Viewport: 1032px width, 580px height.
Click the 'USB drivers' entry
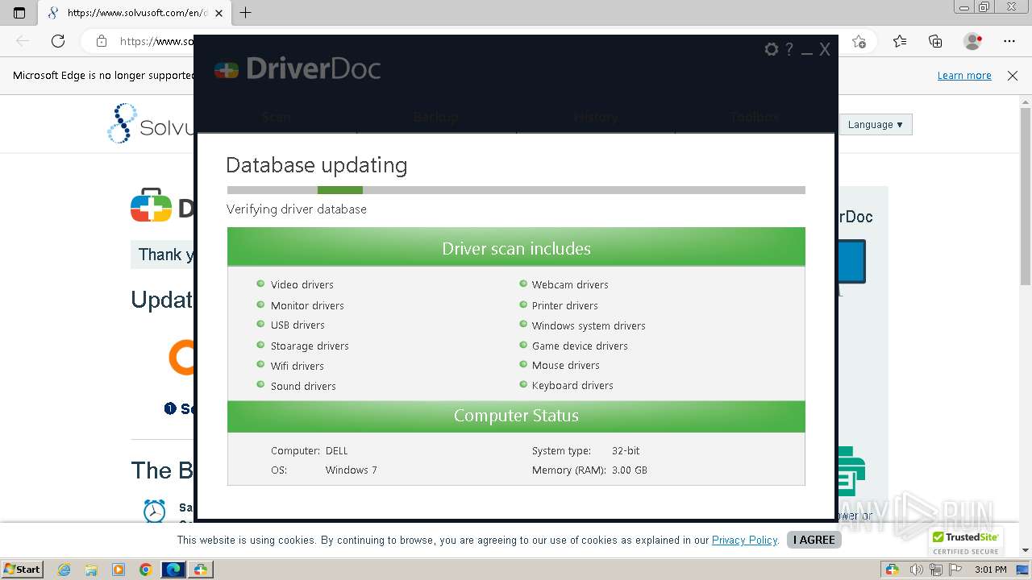point(298,325)
